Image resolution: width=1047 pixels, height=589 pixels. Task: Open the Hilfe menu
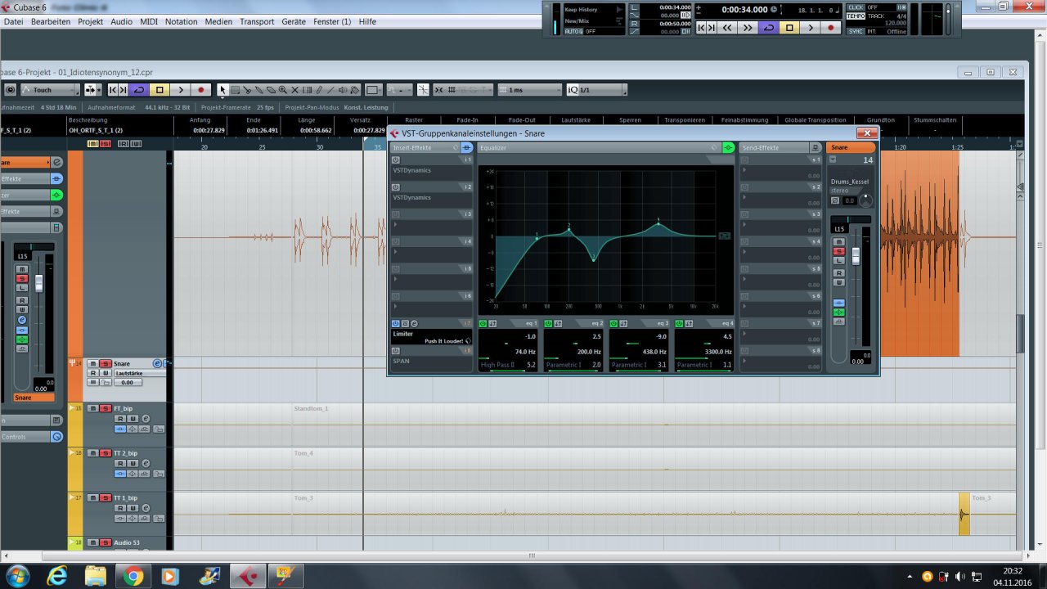tap(367, 21)
